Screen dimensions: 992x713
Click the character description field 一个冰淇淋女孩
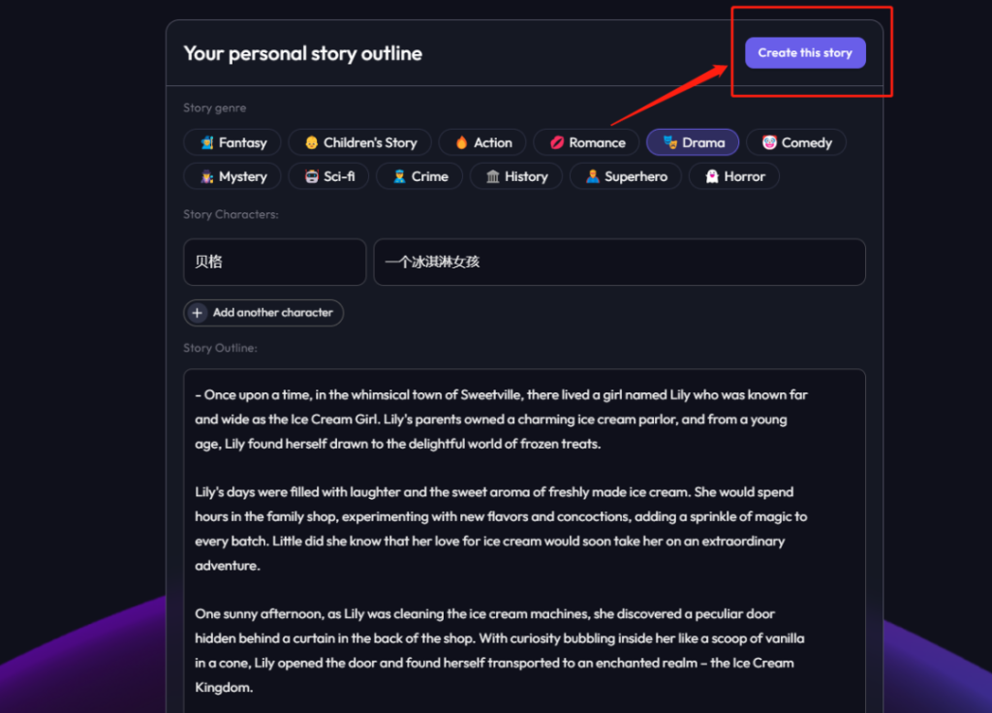click(619, 262)
